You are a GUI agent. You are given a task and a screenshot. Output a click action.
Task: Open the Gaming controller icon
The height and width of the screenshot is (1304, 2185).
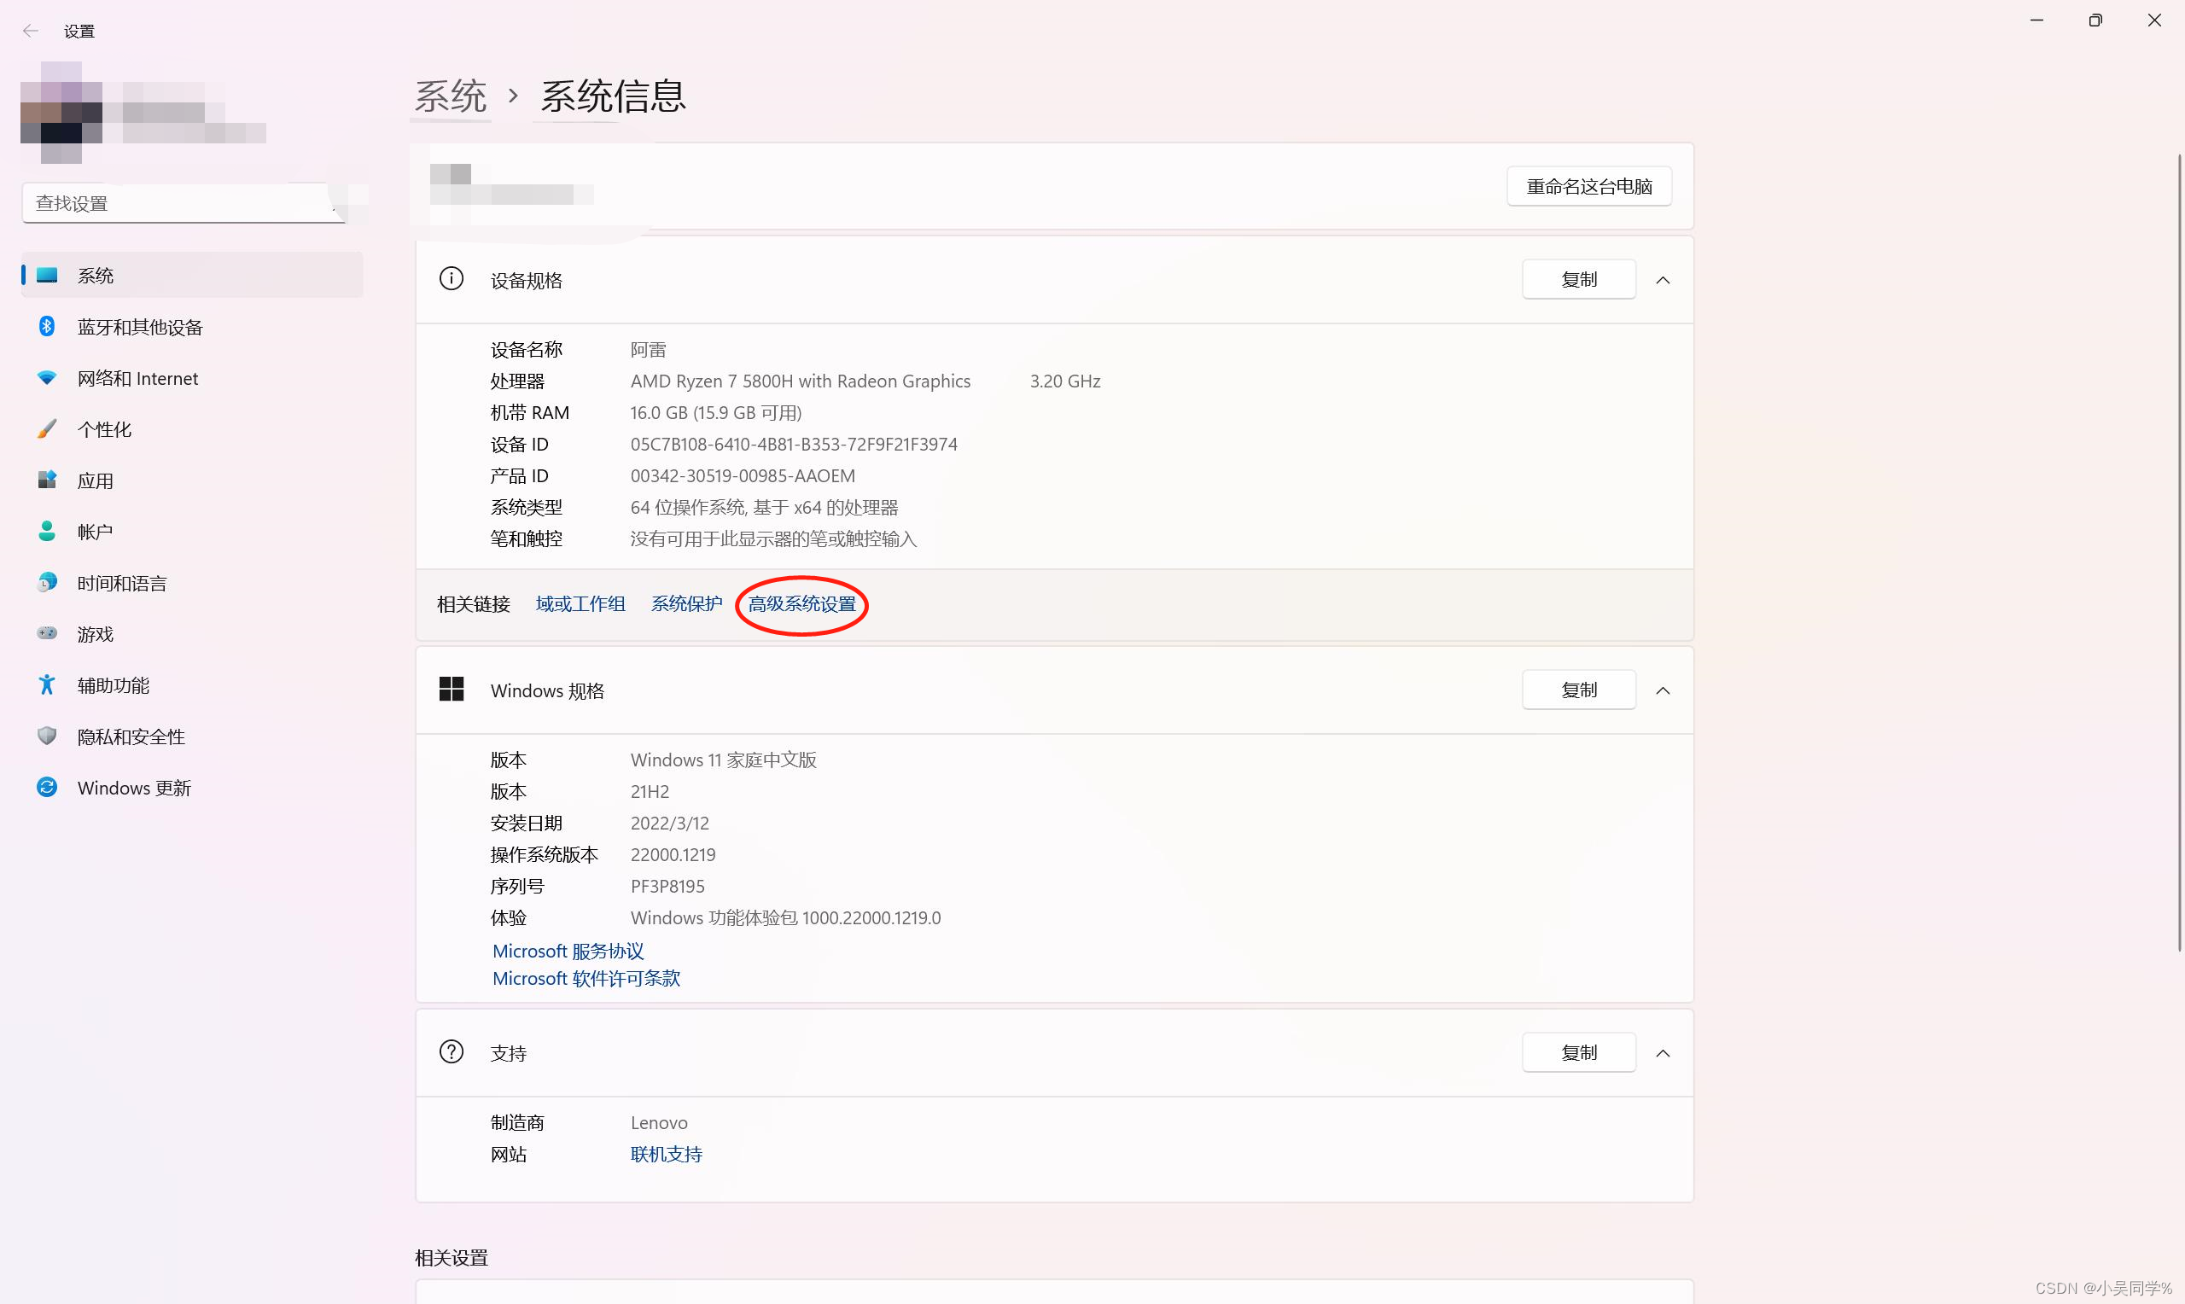pos(48,633)
